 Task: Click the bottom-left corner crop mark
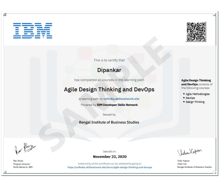(4, 173)
